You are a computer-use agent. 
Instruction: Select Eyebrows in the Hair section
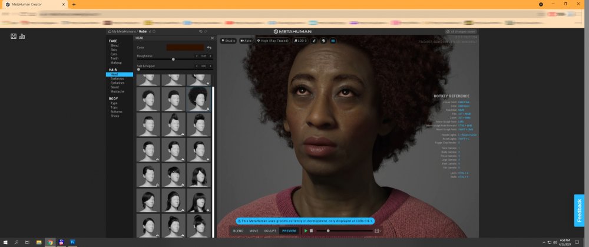point(118,78)
